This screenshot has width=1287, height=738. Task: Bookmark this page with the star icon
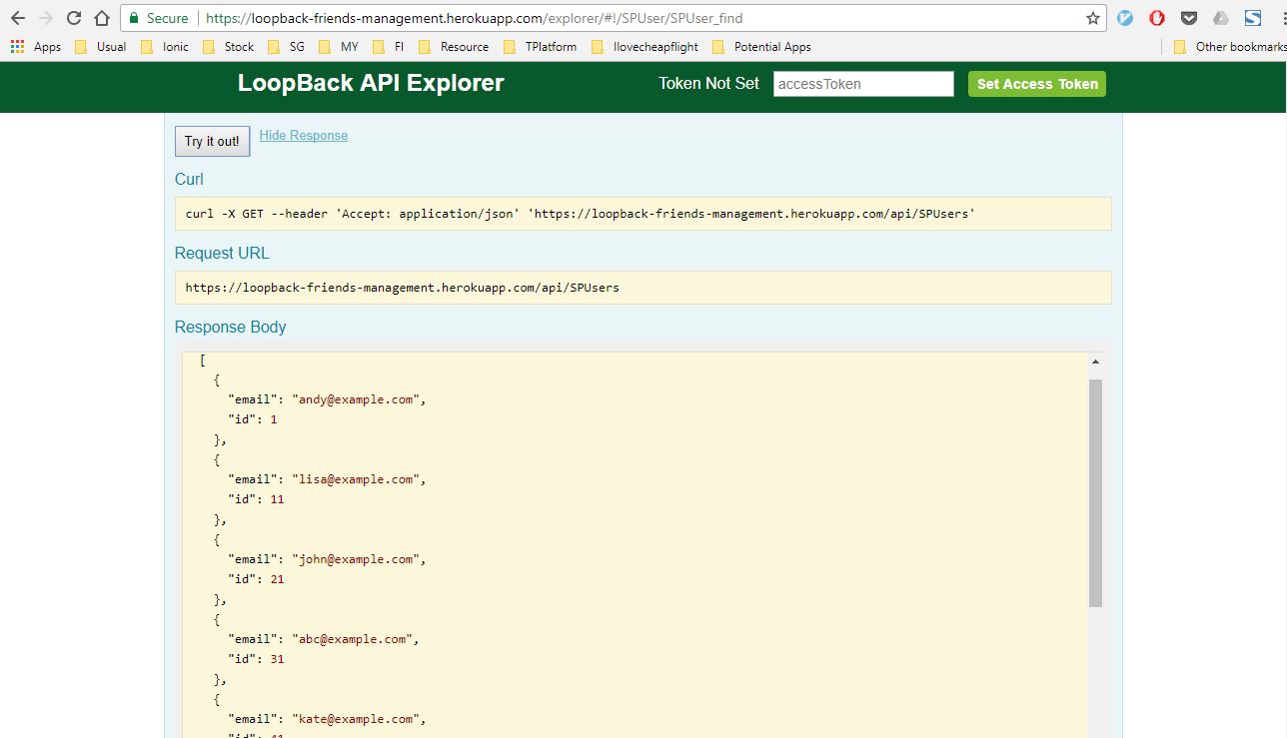(x=1093, y=18)
